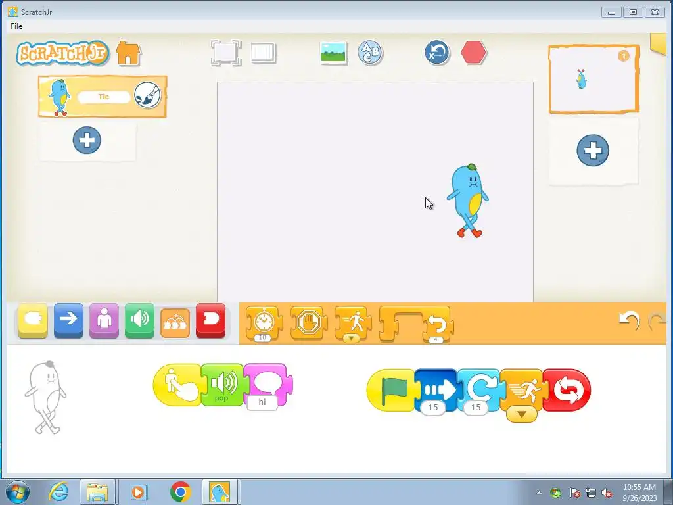Open the blue Motion block category
This screenshot has width=673, height=505.
tap(68, 321)
